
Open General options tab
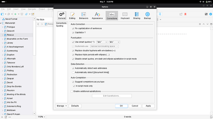(x=62, y=16)
